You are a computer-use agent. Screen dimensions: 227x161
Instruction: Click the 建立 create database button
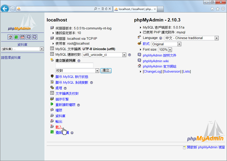106,70
